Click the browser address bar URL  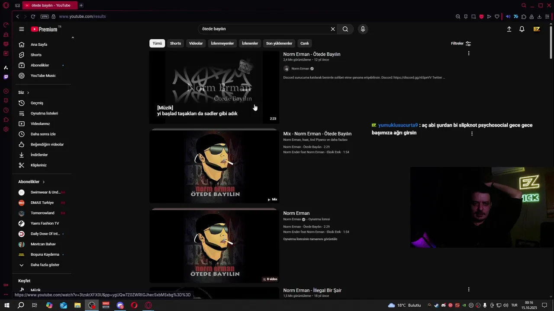[82, 16]
